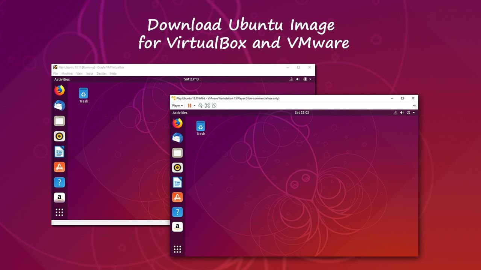Image resolution: width=481 pixels, height=270 pixels.
Task: Enter full screen mode in VMware toolbar
Action: (x=207, y=106)
